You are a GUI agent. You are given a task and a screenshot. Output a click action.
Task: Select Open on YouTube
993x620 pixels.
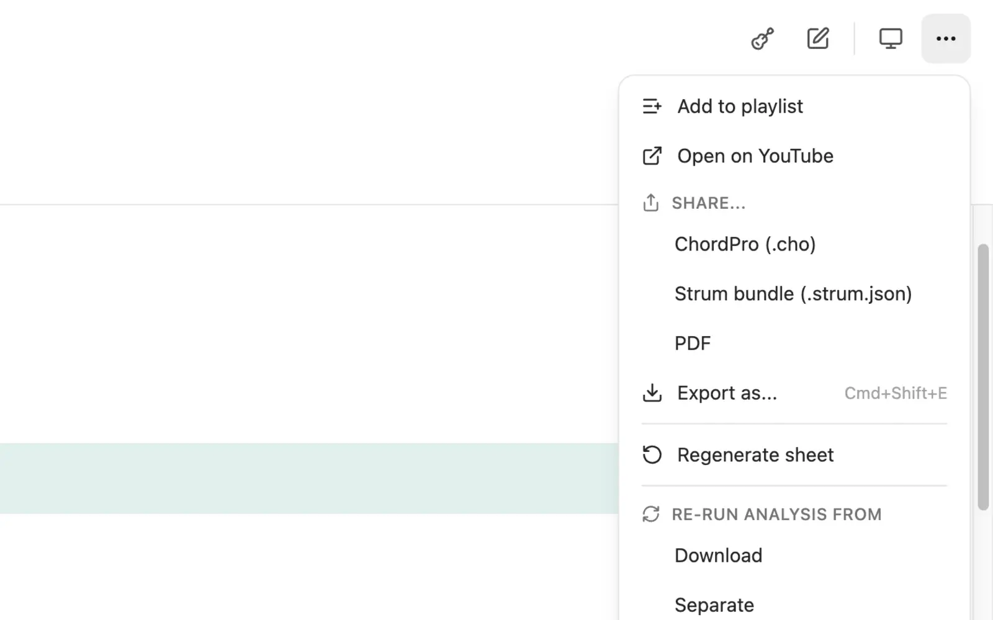(x=794, y=156)
